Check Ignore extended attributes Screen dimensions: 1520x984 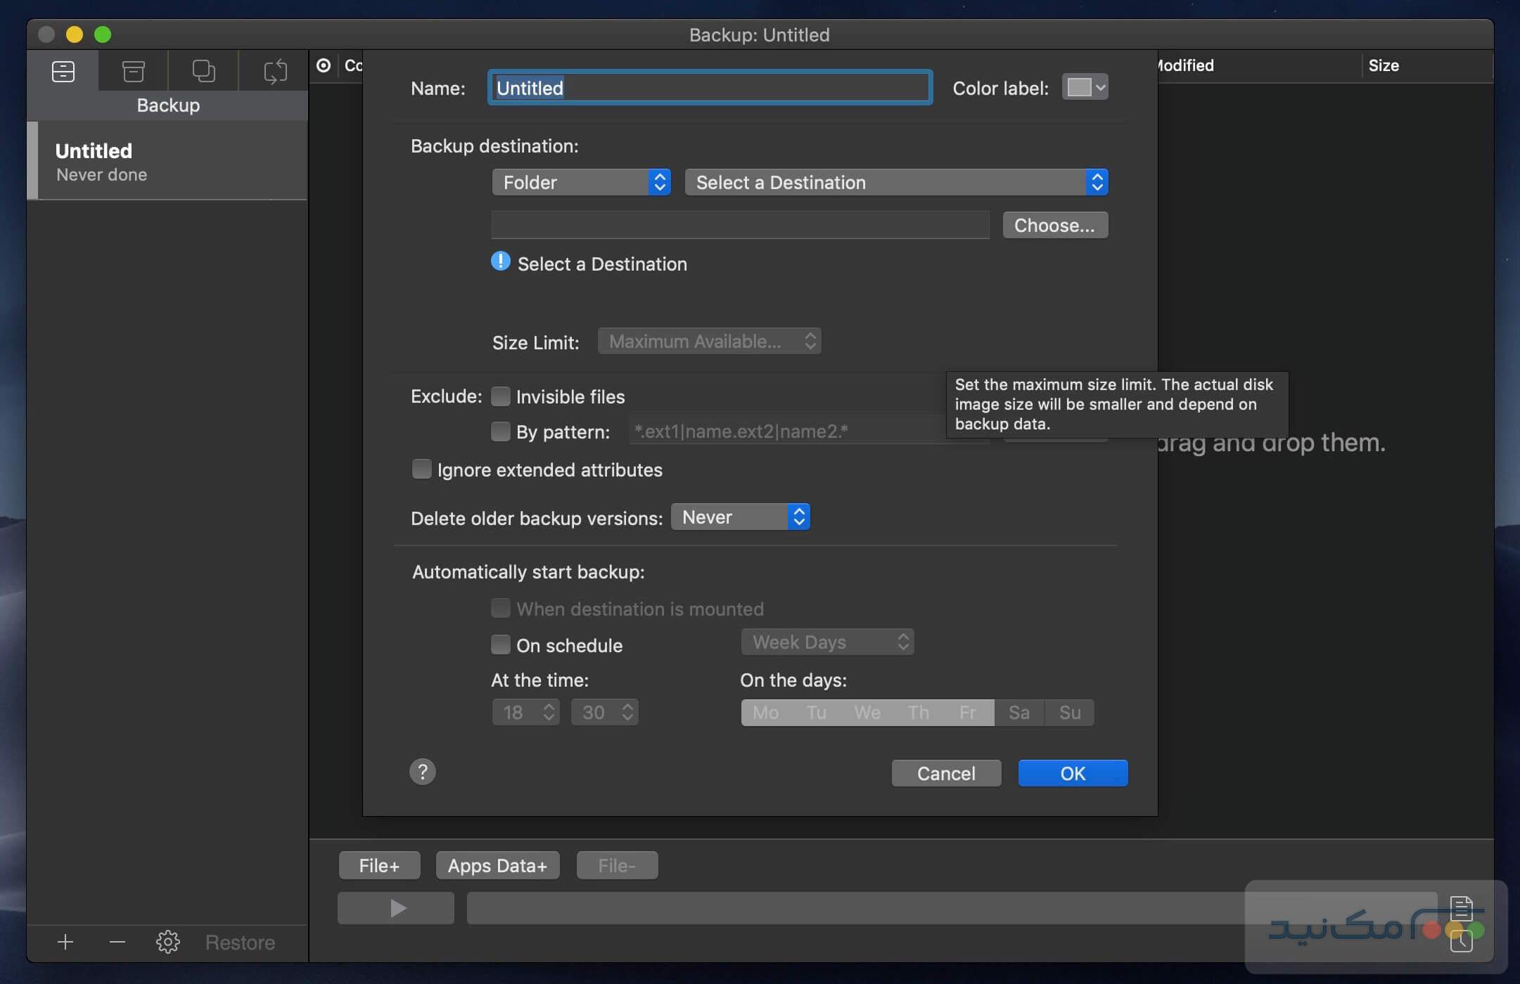(421, 468)
